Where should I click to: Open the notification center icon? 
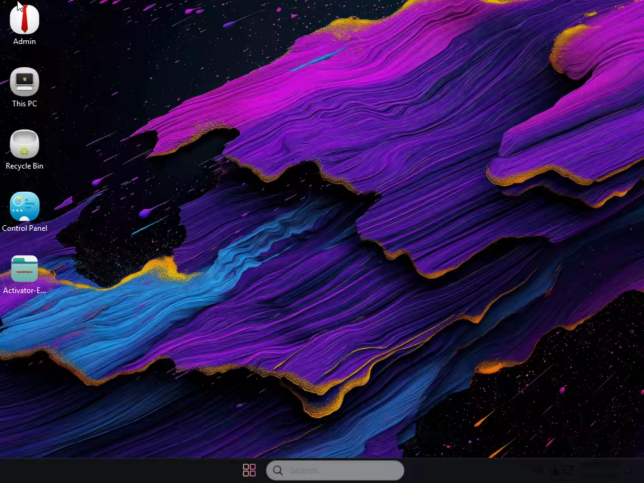[x=627, y=470]
